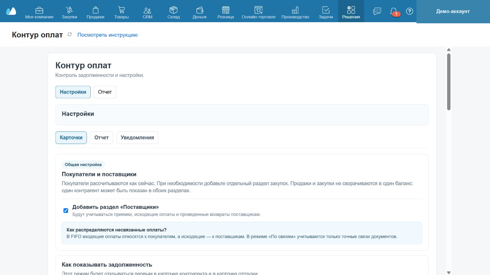Screen dimensions: 490x275
Task: Open the CRM section
Action: (x=147, y=13)
